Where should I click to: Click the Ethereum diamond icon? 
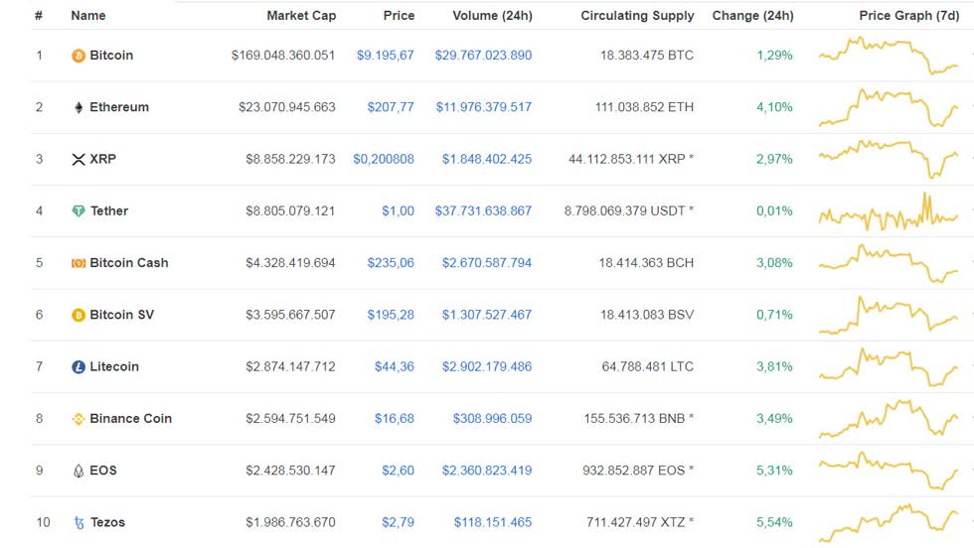click(79, 108)
